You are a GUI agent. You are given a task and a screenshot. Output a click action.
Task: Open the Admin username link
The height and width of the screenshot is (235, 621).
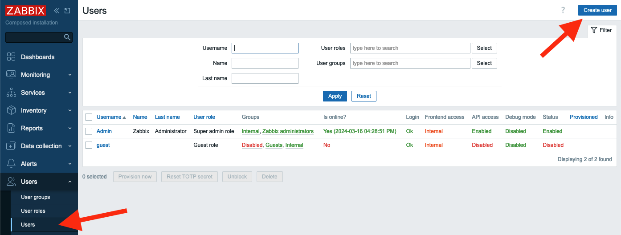coord(104,131)
